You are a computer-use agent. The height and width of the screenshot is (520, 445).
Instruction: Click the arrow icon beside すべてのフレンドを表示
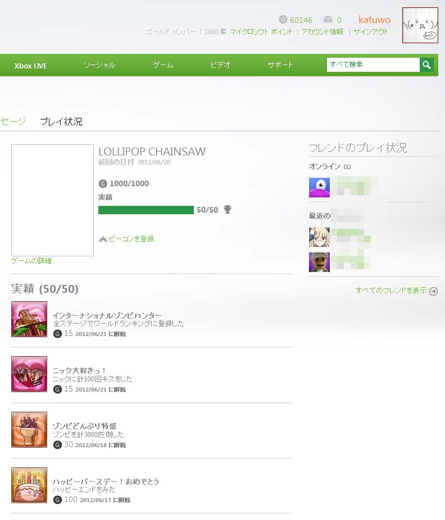point(433,291)
